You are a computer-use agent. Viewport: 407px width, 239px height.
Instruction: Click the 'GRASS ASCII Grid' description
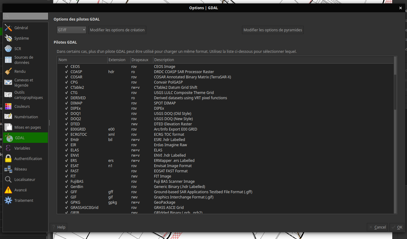point(169,207)
